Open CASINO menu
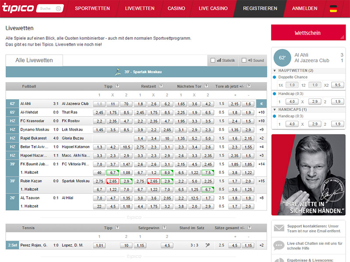This screenshot has height=262, width=350. tap(176, 8)
